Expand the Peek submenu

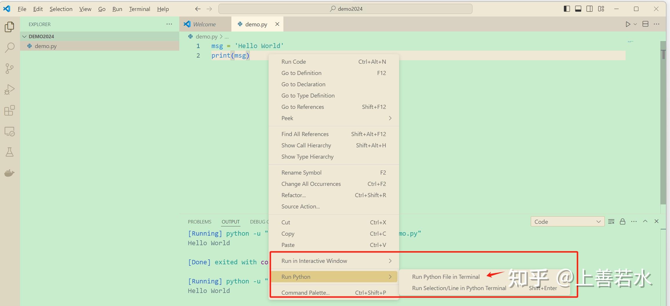pyautogui.click(x=334, y=118)
